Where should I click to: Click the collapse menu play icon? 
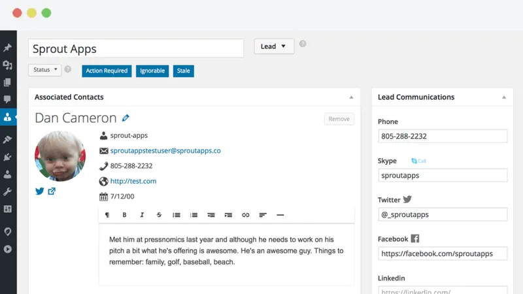pyautogui.click(x=7, y=249)
